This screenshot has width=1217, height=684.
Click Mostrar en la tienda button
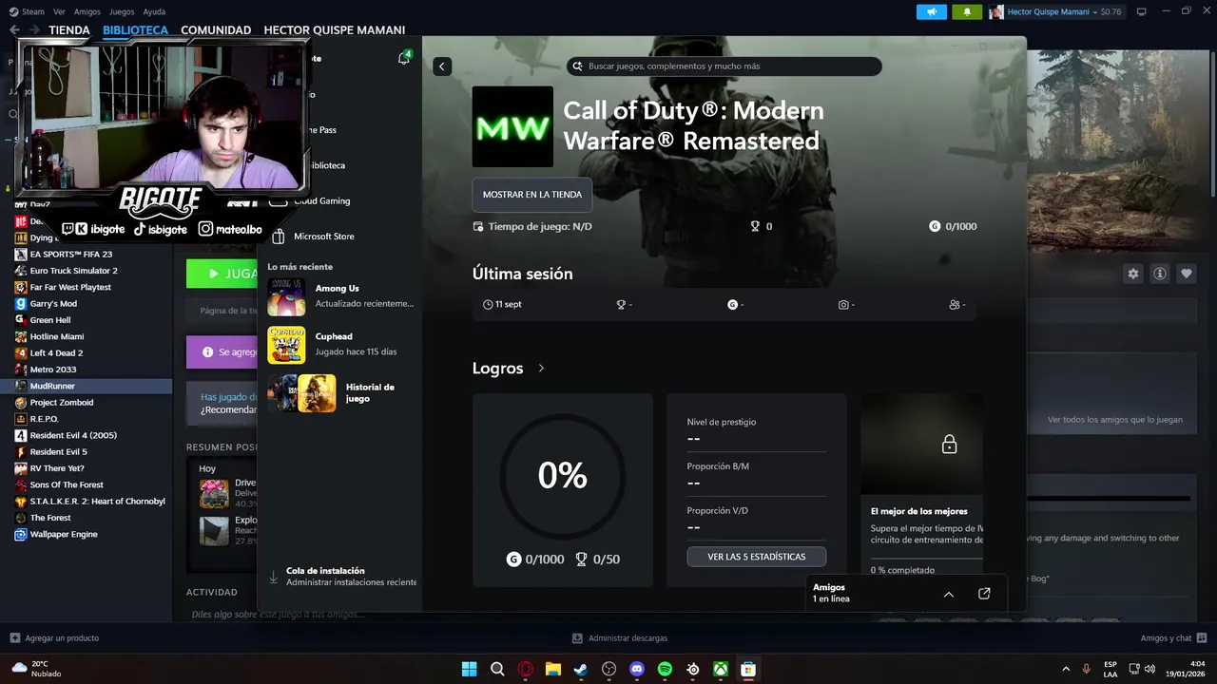tap(532, 195)
